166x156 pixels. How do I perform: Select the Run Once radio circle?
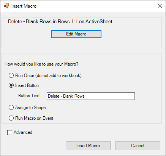pos(11,76)
